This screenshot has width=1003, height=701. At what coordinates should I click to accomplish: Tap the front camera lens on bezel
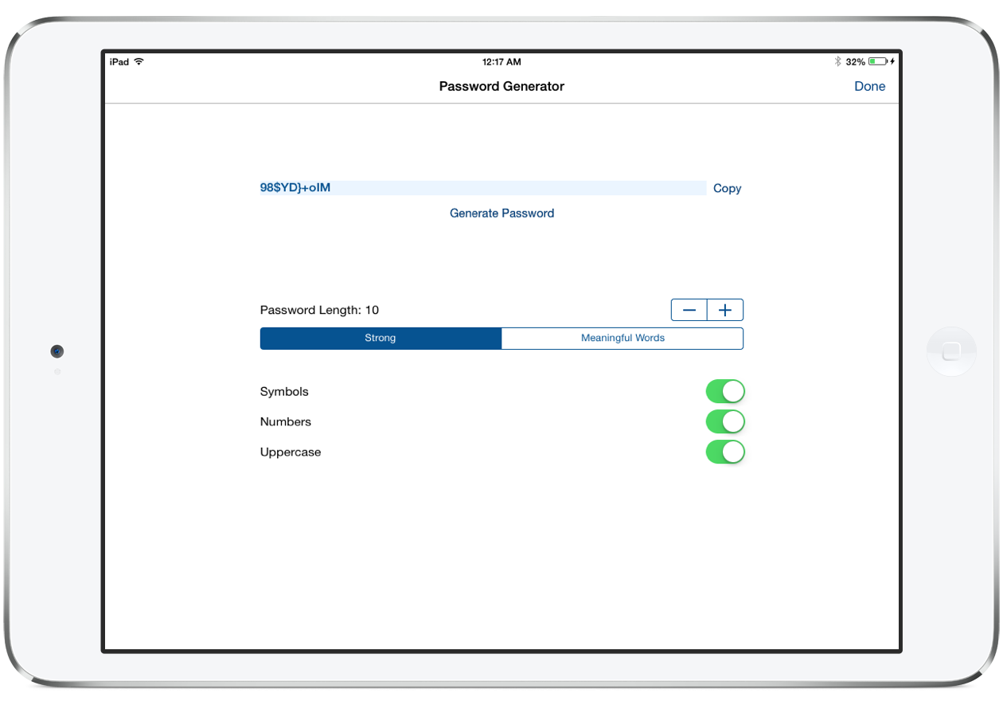coord(57,351)
